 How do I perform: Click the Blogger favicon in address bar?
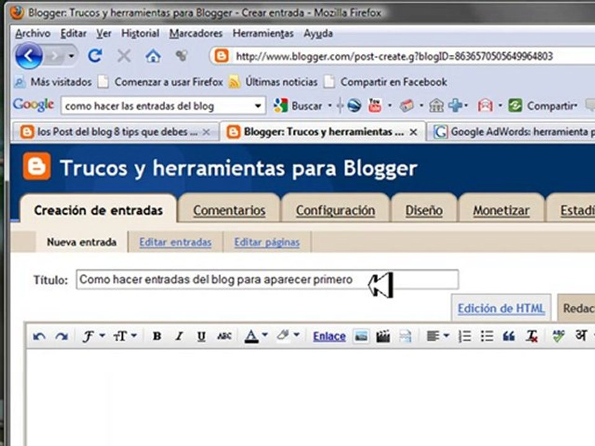tap(221, 56)
